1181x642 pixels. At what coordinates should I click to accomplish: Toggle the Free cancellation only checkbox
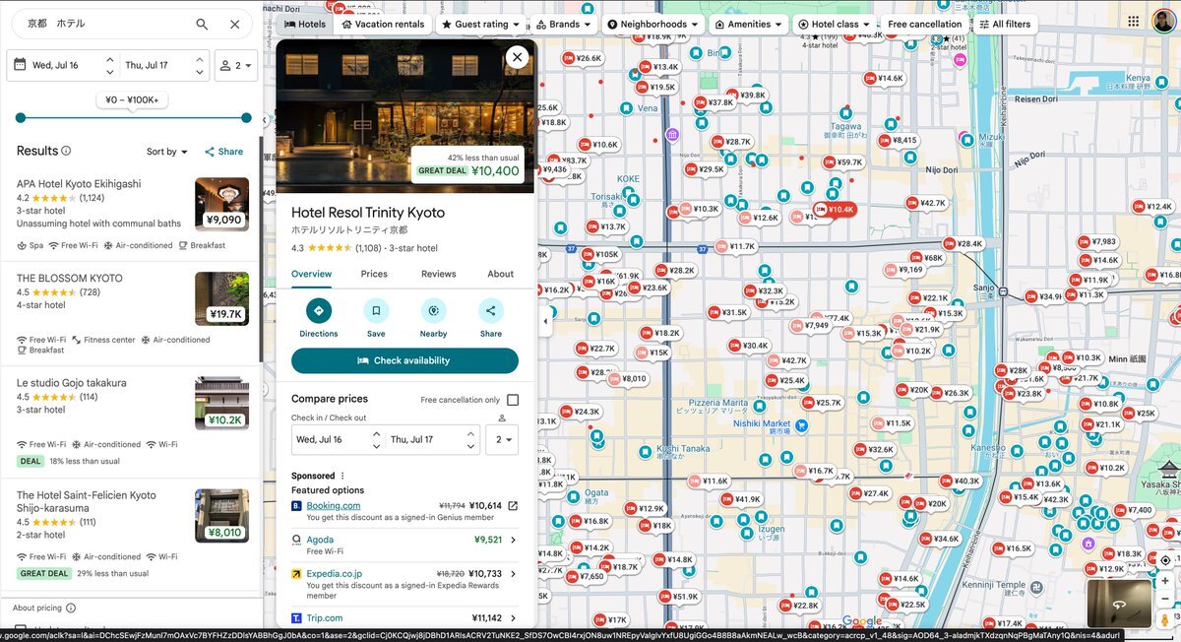tap(513, 400)
